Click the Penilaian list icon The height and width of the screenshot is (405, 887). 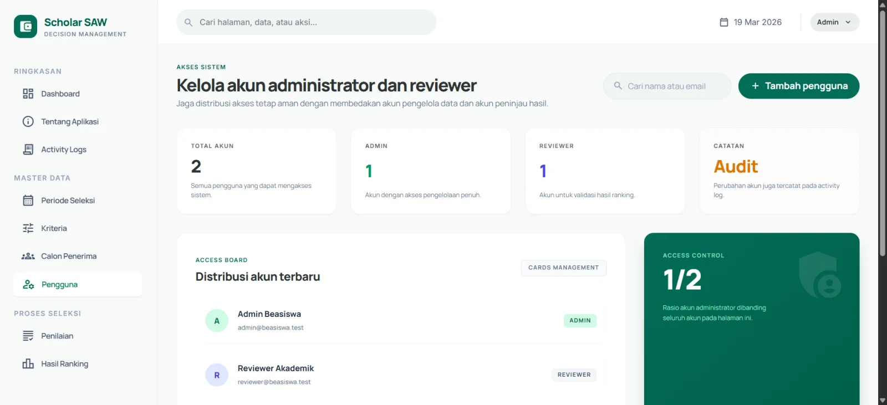point(28,336)
